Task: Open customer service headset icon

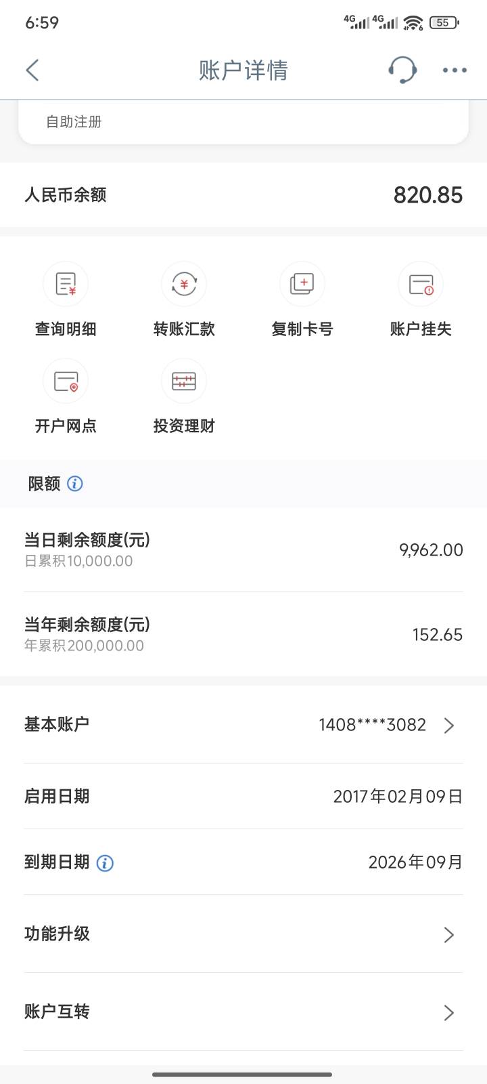Action: (402, 70)
